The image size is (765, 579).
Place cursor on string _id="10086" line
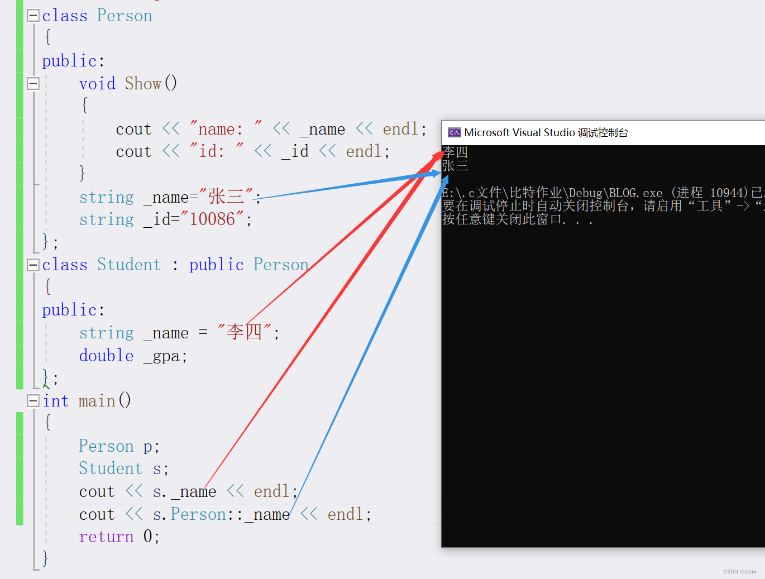click(165, 219)
